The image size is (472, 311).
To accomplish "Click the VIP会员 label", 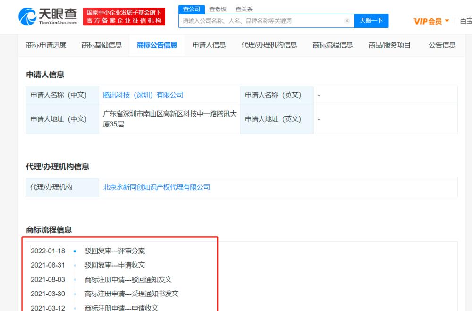I will 428,21.
